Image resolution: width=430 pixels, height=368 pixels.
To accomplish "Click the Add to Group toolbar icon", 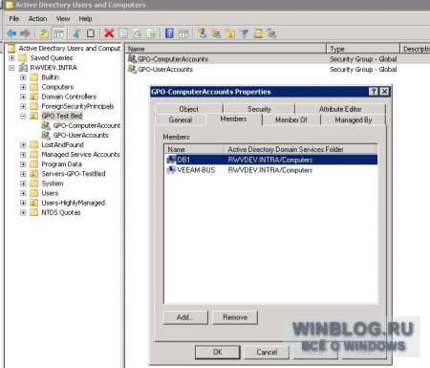I will coord(271,33).
